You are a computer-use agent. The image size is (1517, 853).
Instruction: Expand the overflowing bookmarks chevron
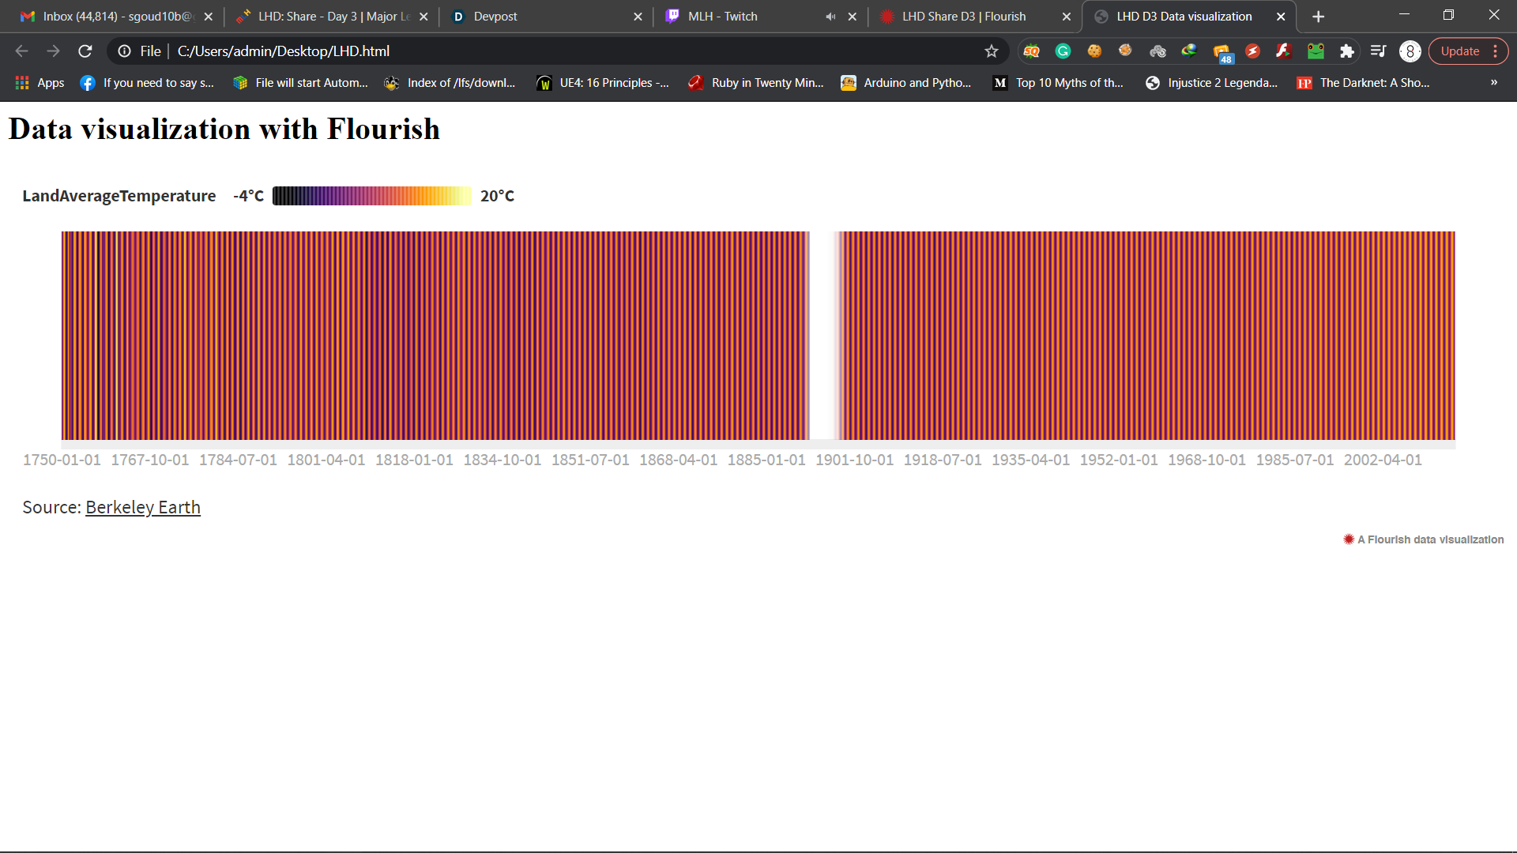click(1494, 82)
